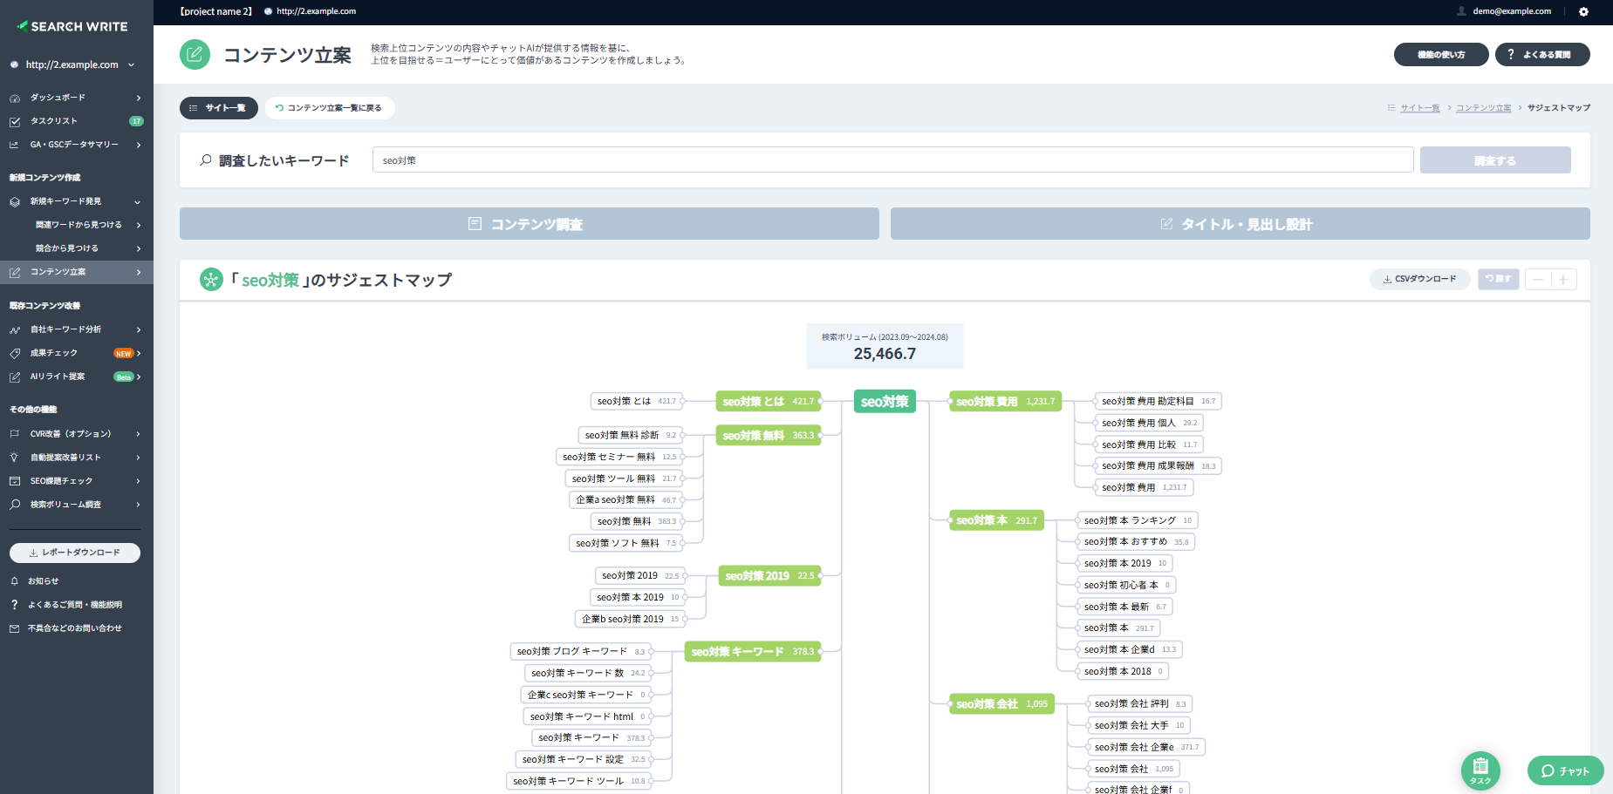The width and height of the screenshot is (1613, 794).
Task: Expand the SEO課題チェック chevron
Action: pyautogui.click(x=139, y=480)
